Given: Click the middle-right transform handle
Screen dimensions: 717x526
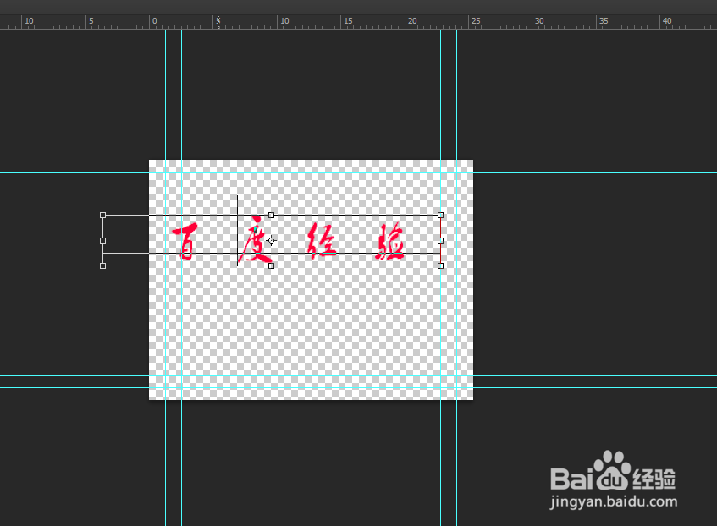Looking at the screenshot, I should [x=440, y=240].
